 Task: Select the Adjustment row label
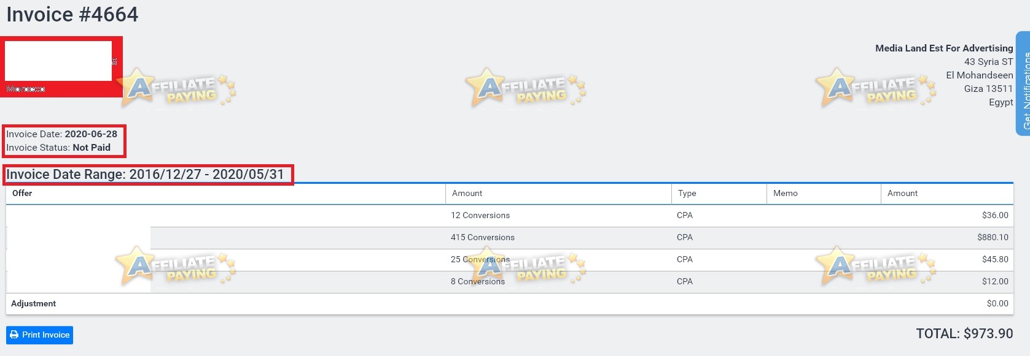33,304
